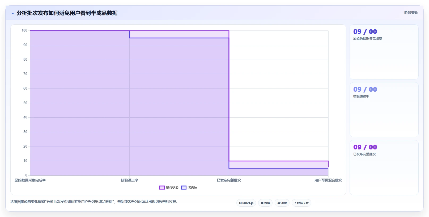Click the 阶段变化 label in the header
The image size is (429, 217).
411,13
